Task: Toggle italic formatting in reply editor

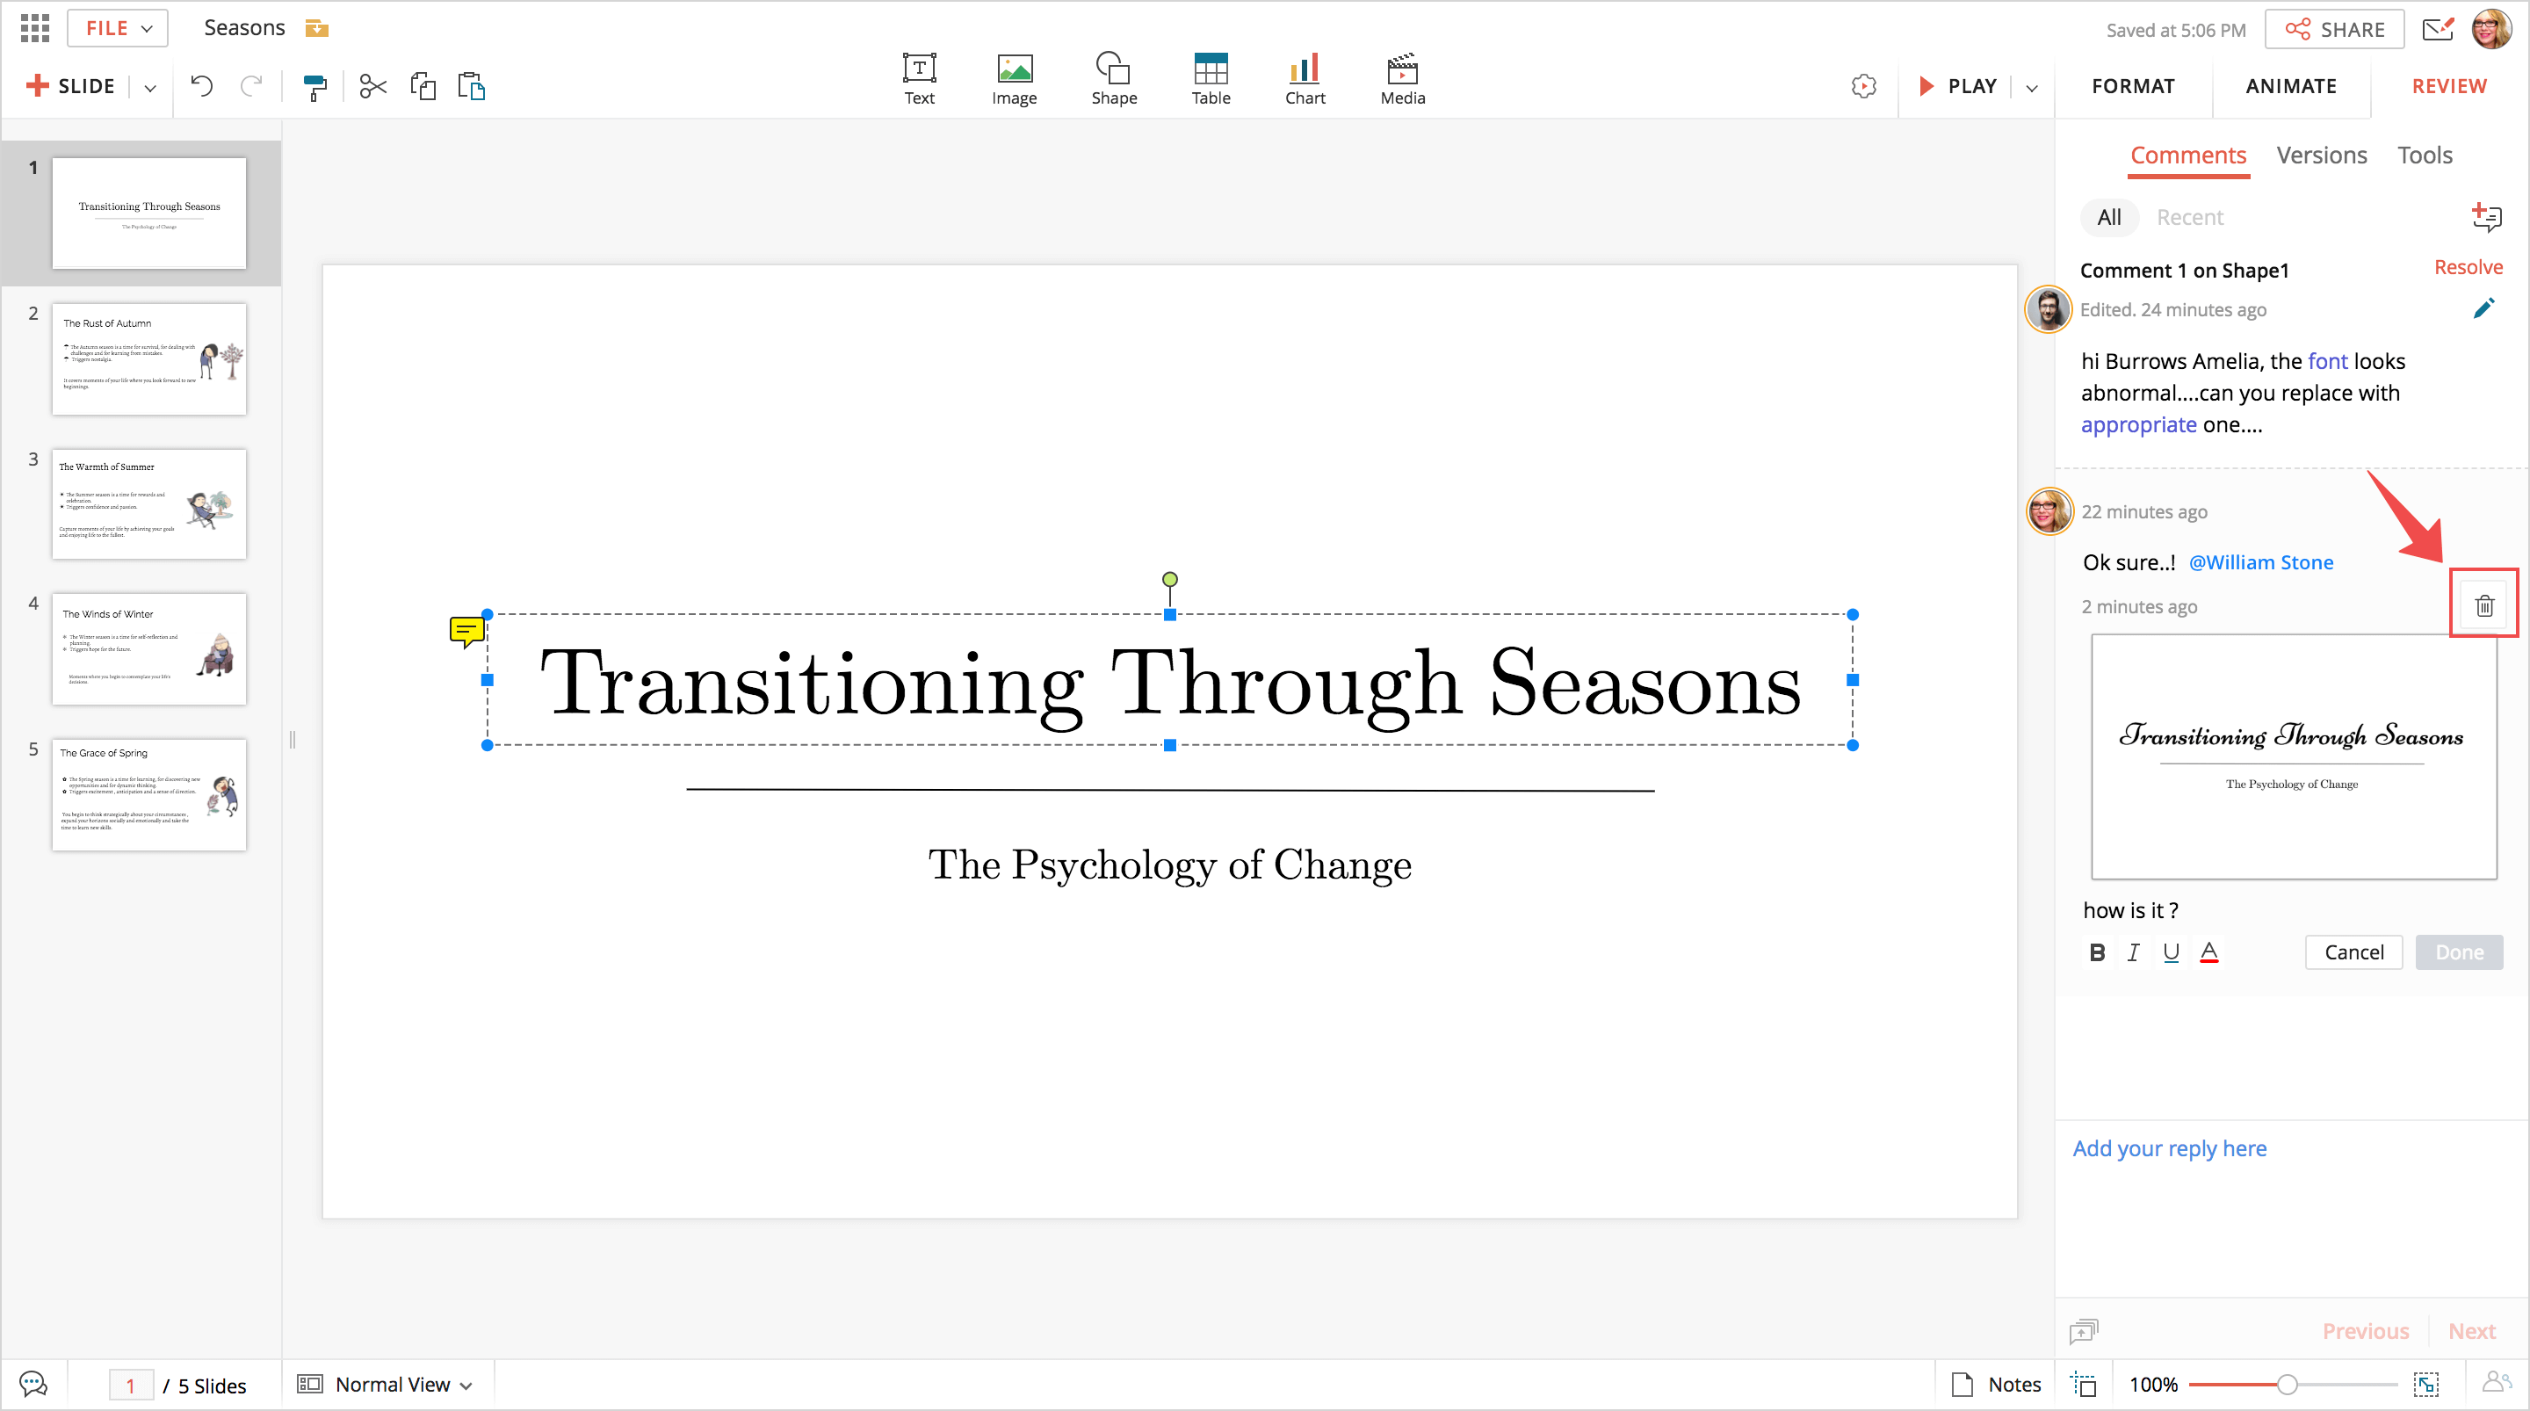Action: coord(2133,952)
